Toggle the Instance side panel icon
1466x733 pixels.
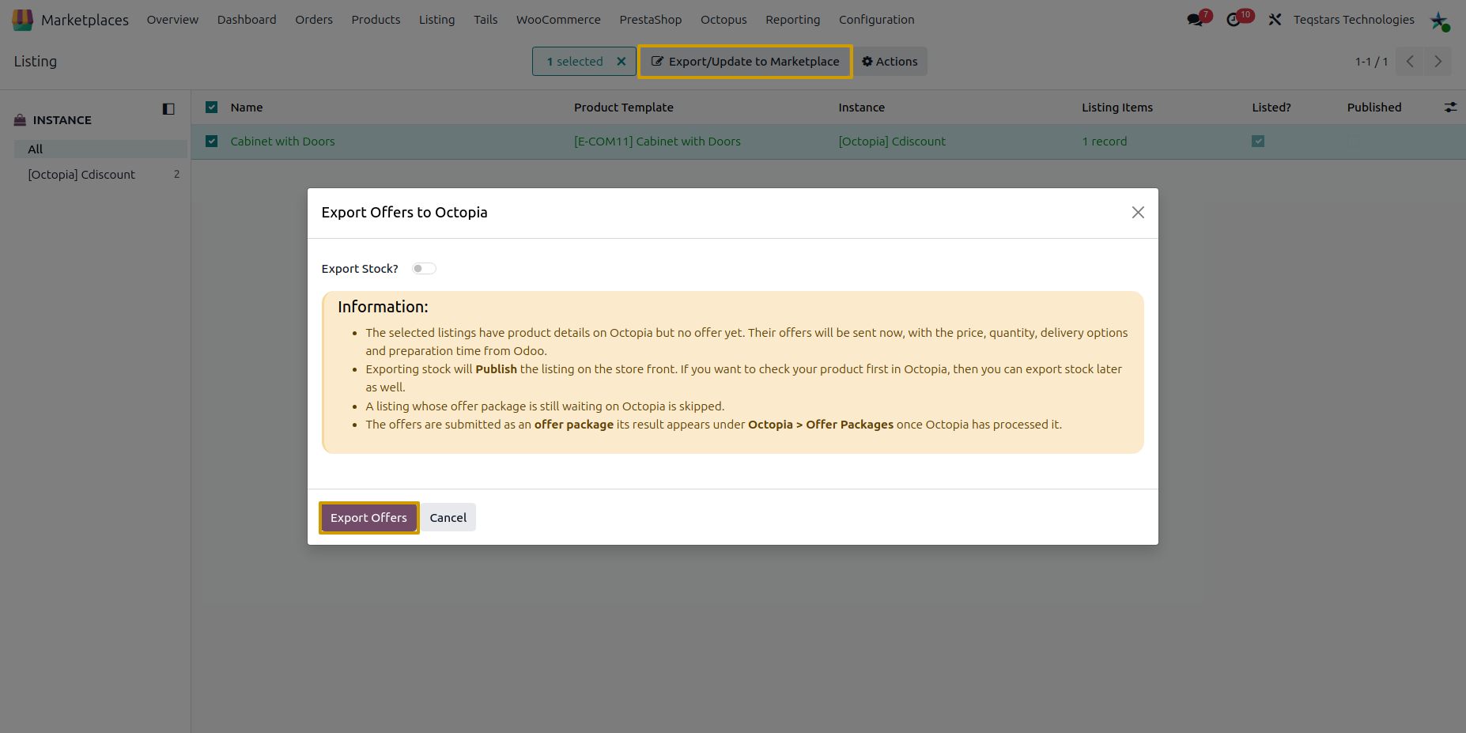pos(168,109)
